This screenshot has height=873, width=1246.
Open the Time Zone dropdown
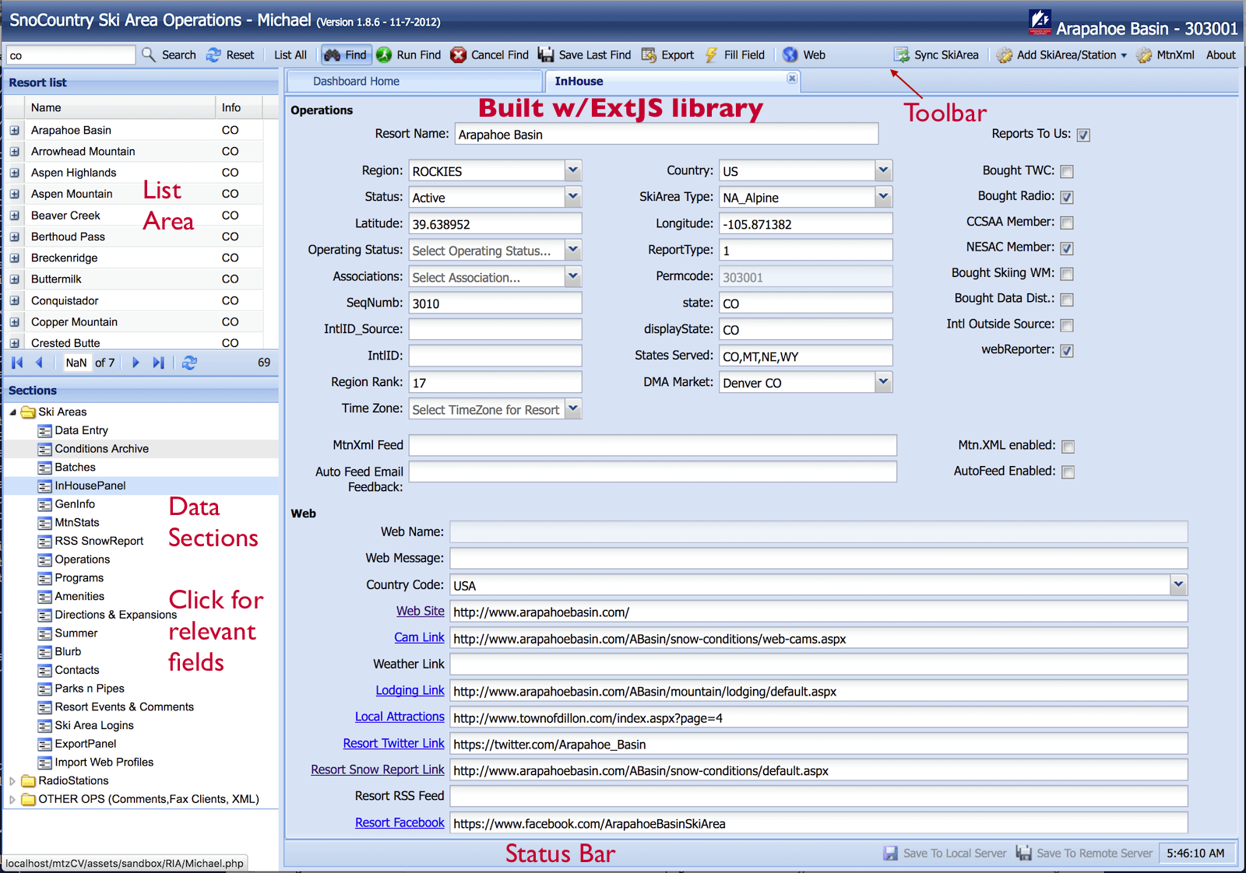[573, 408]
